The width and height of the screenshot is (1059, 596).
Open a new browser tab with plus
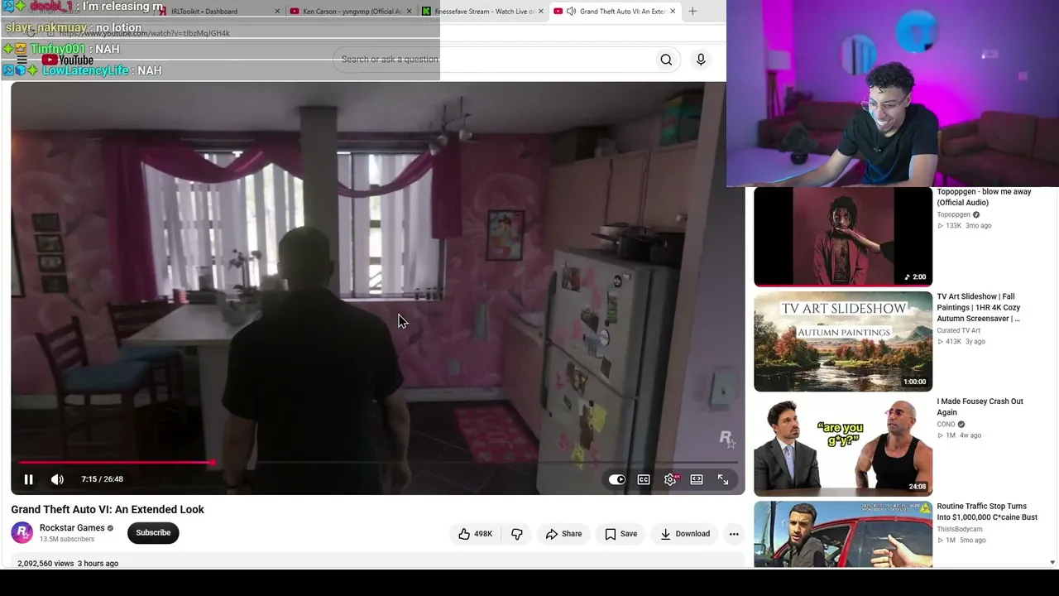[x=692, y=12]
